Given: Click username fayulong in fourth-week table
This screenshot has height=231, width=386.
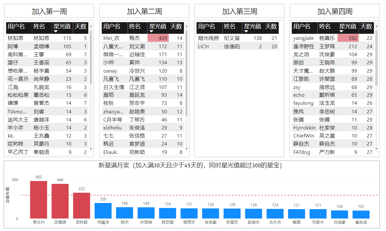Looking at the screenshot, I should [303, 103].
